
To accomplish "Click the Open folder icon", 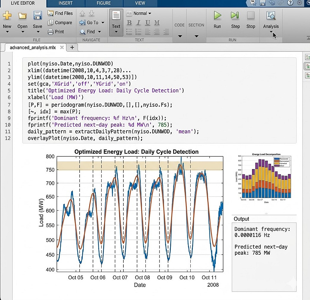I will 22,16.
